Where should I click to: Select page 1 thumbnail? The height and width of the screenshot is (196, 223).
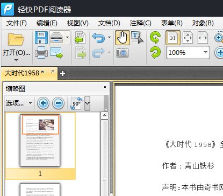coord(40,141)
